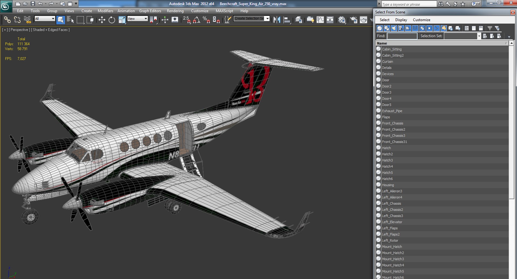Sort the list by the Name column header
This screenshot has width=517, height=279.
(442, 43)
